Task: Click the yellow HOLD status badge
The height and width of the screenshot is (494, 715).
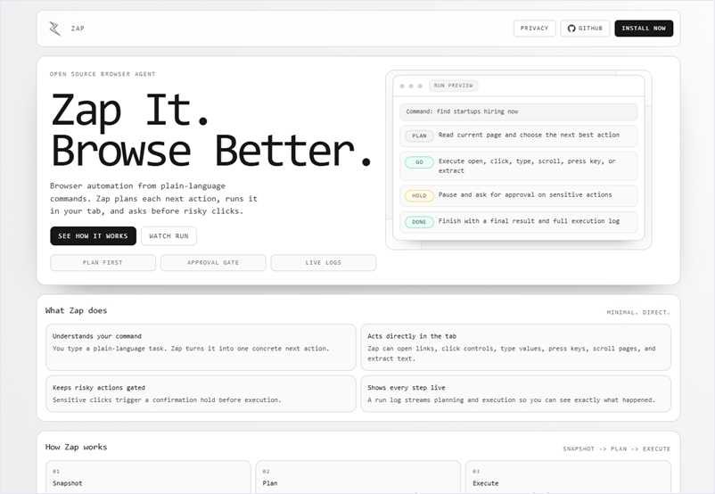Action: (x=419, y=195)
